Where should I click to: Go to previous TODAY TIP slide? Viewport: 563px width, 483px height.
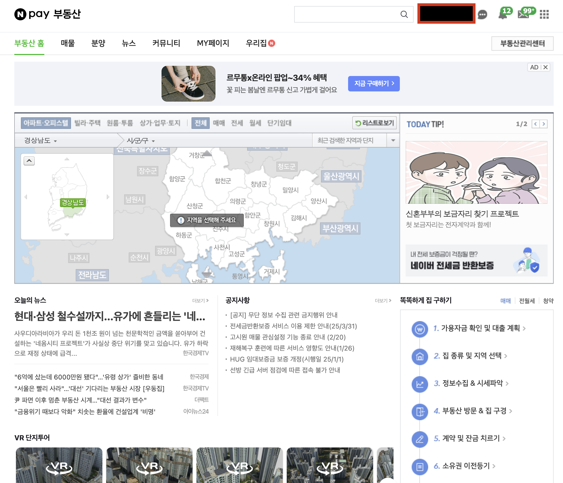[x=535, y=124]
